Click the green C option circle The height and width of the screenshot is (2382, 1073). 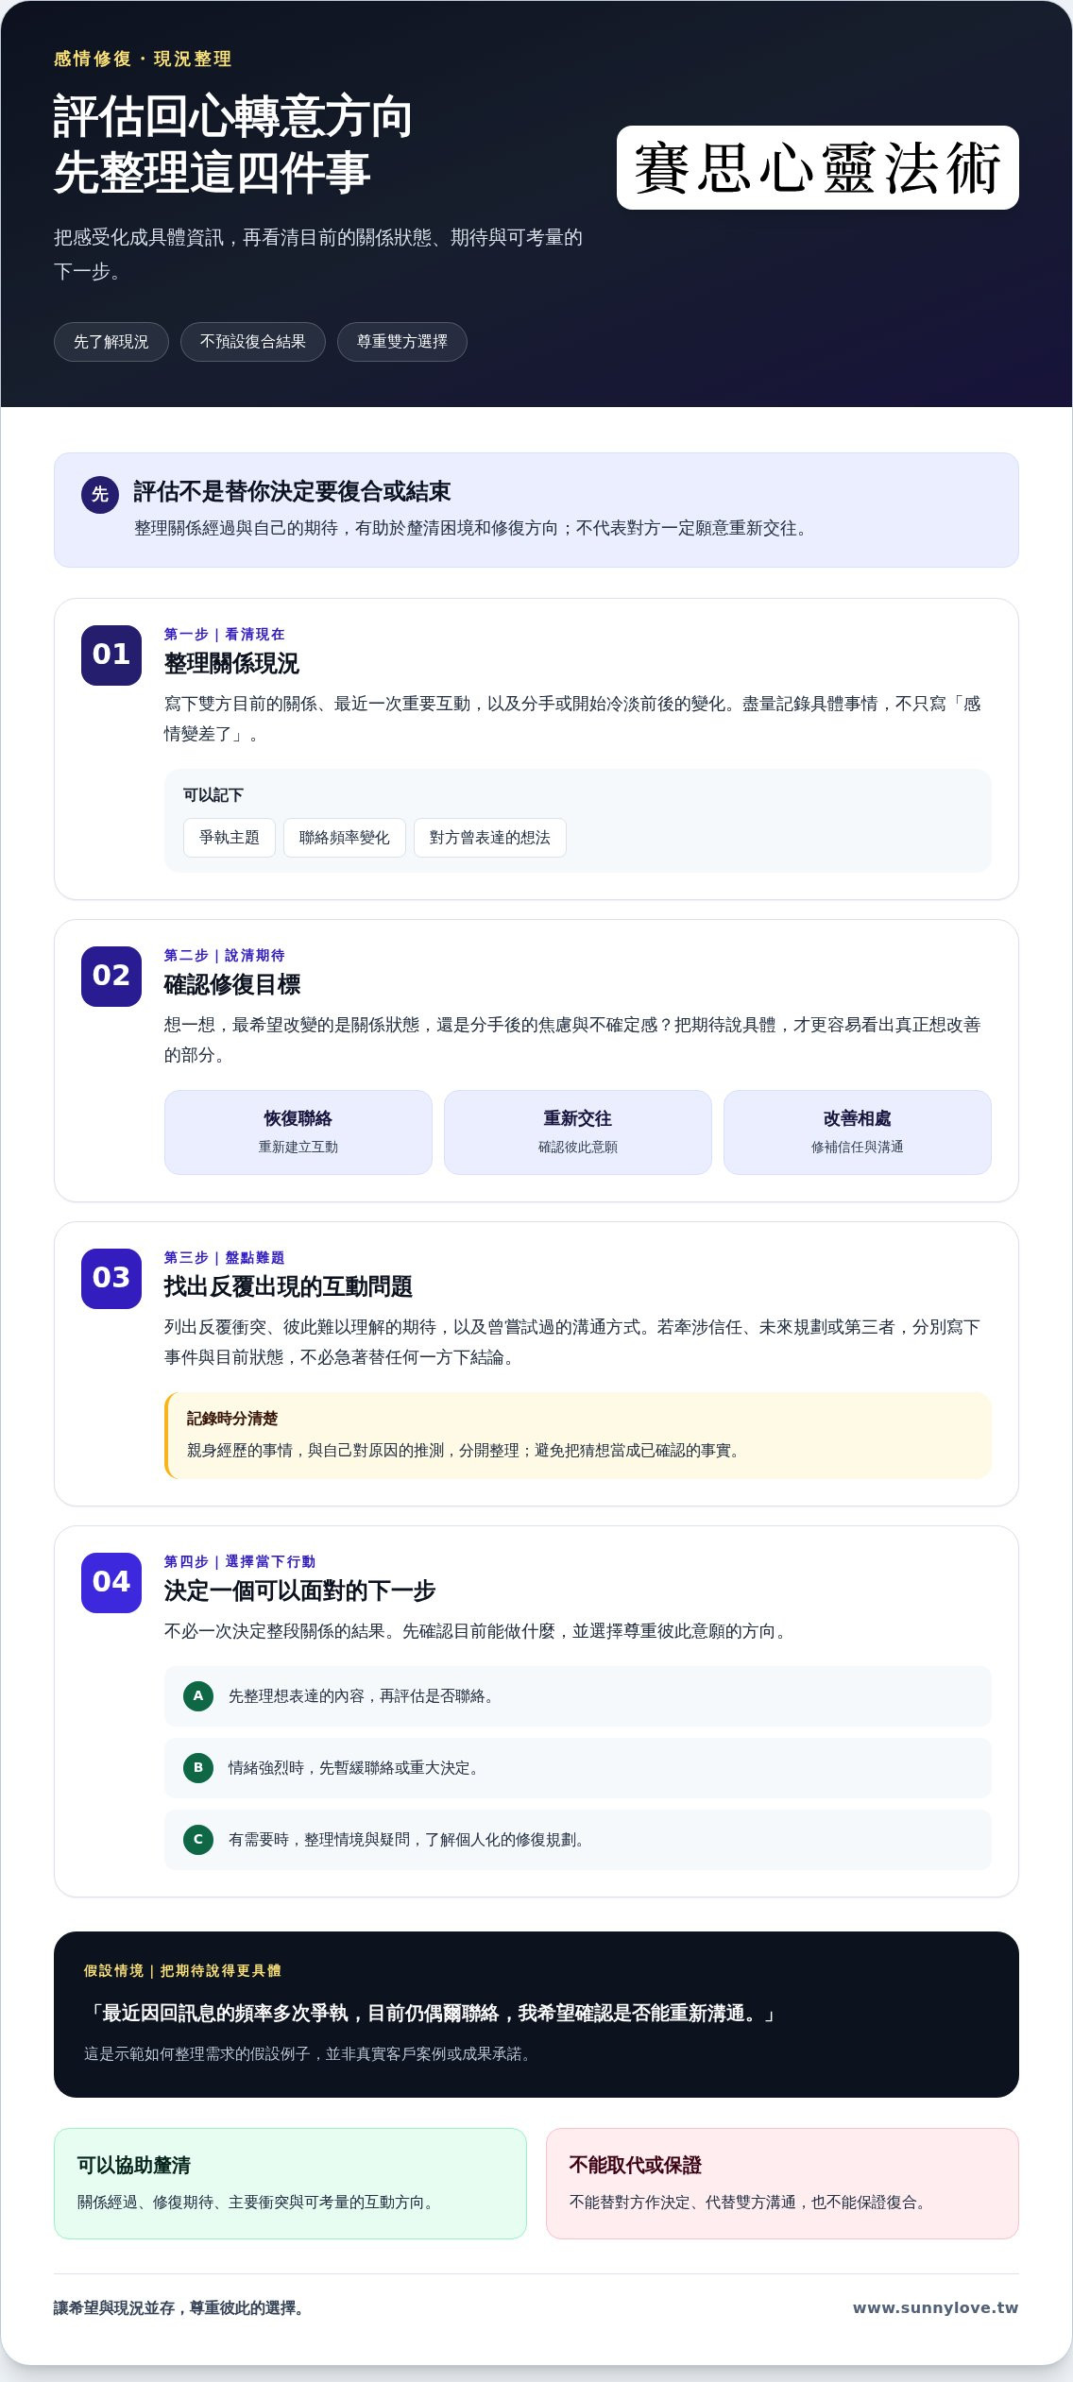coord(198,1840)
